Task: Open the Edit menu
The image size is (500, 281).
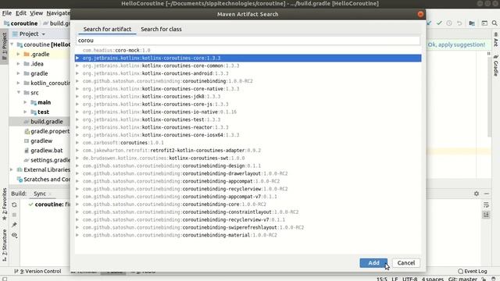Action: pos(21,13)
